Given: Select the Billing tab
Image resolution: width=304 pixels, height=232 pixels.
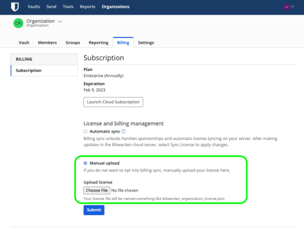Looking at the screenshot, I should click(x=123, y=42).
